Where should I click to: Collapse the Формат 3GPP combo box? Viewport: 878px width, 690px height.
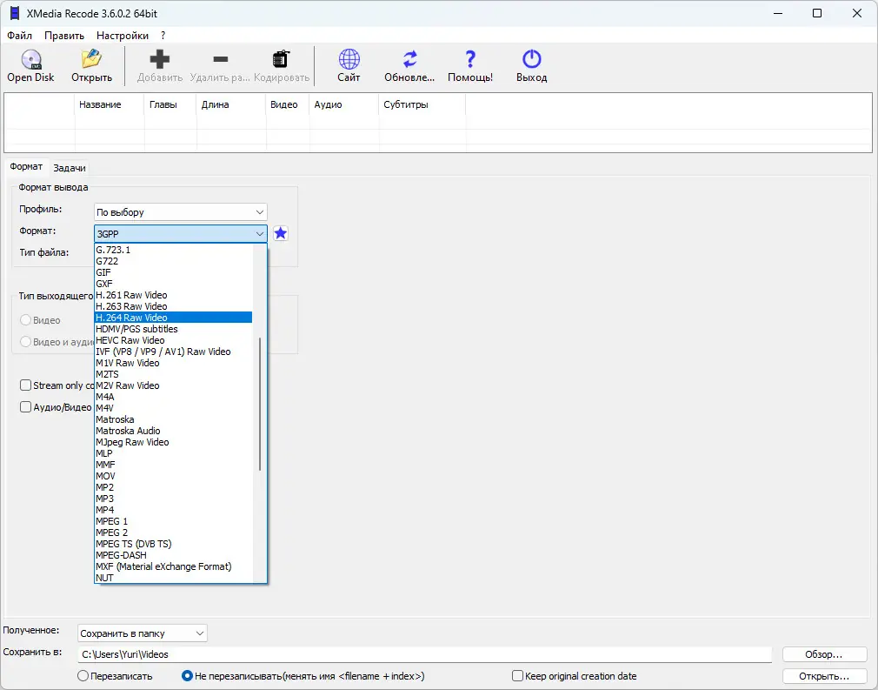point(180,234)
